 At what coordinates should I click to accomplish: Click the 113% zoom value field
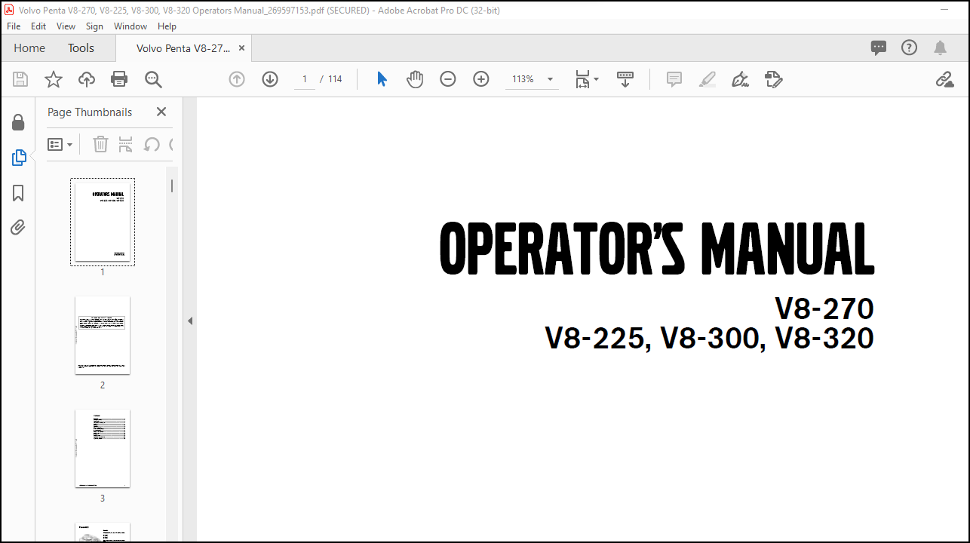[523, 79]
